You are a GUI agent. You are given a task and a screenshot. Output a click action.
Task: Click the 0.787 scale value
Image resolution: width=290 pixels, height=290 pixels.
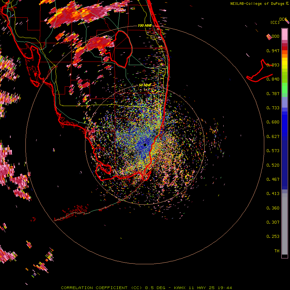273,93
